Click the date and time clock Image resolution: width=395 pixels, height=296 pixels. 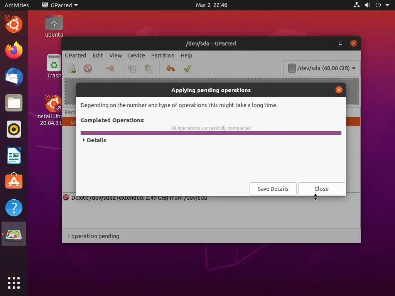(211, 5)
